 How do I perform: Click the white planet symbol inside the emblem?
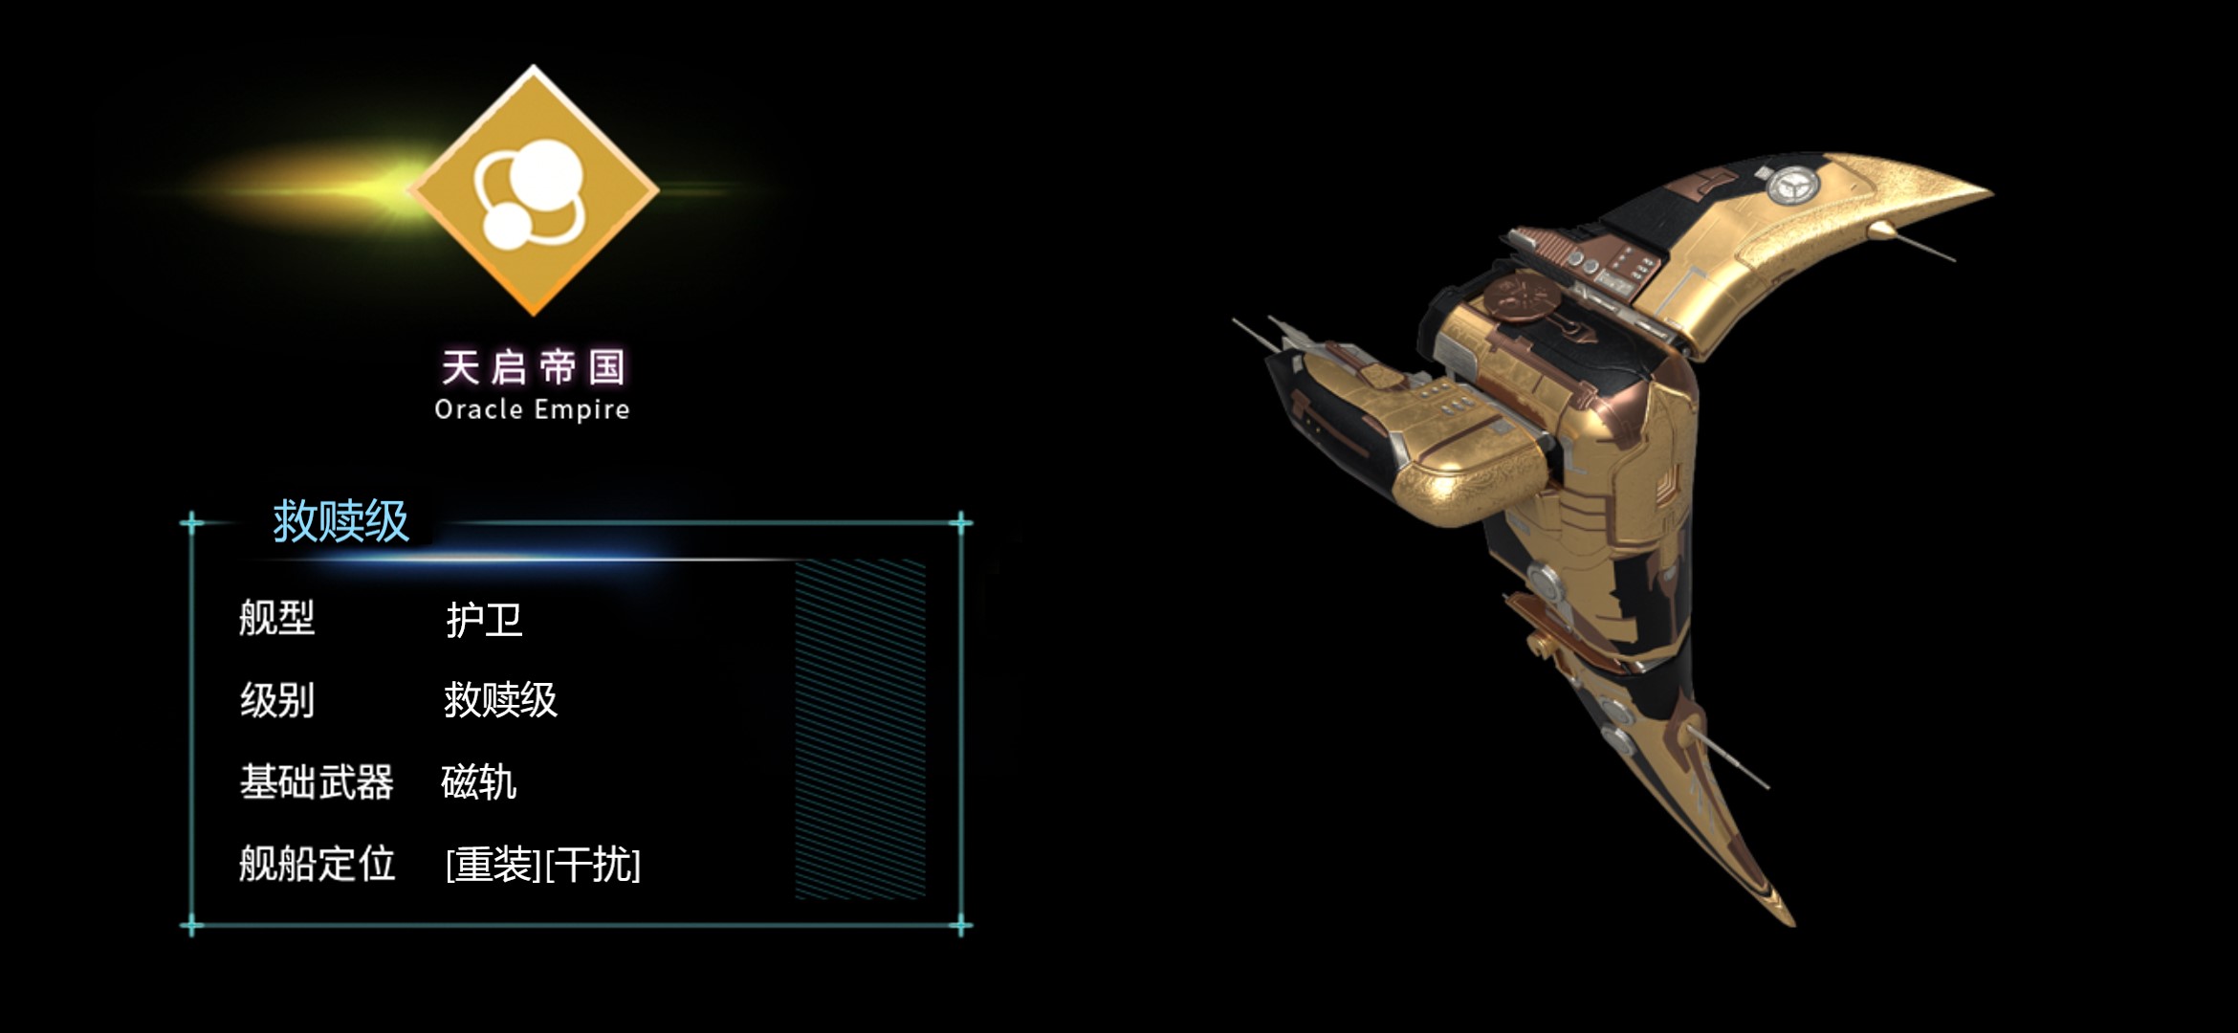[x=531, y=194]
